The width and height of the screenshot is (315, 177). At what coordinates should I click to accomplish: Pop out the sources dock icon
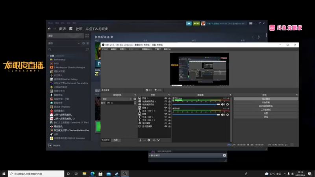point(169,95)
